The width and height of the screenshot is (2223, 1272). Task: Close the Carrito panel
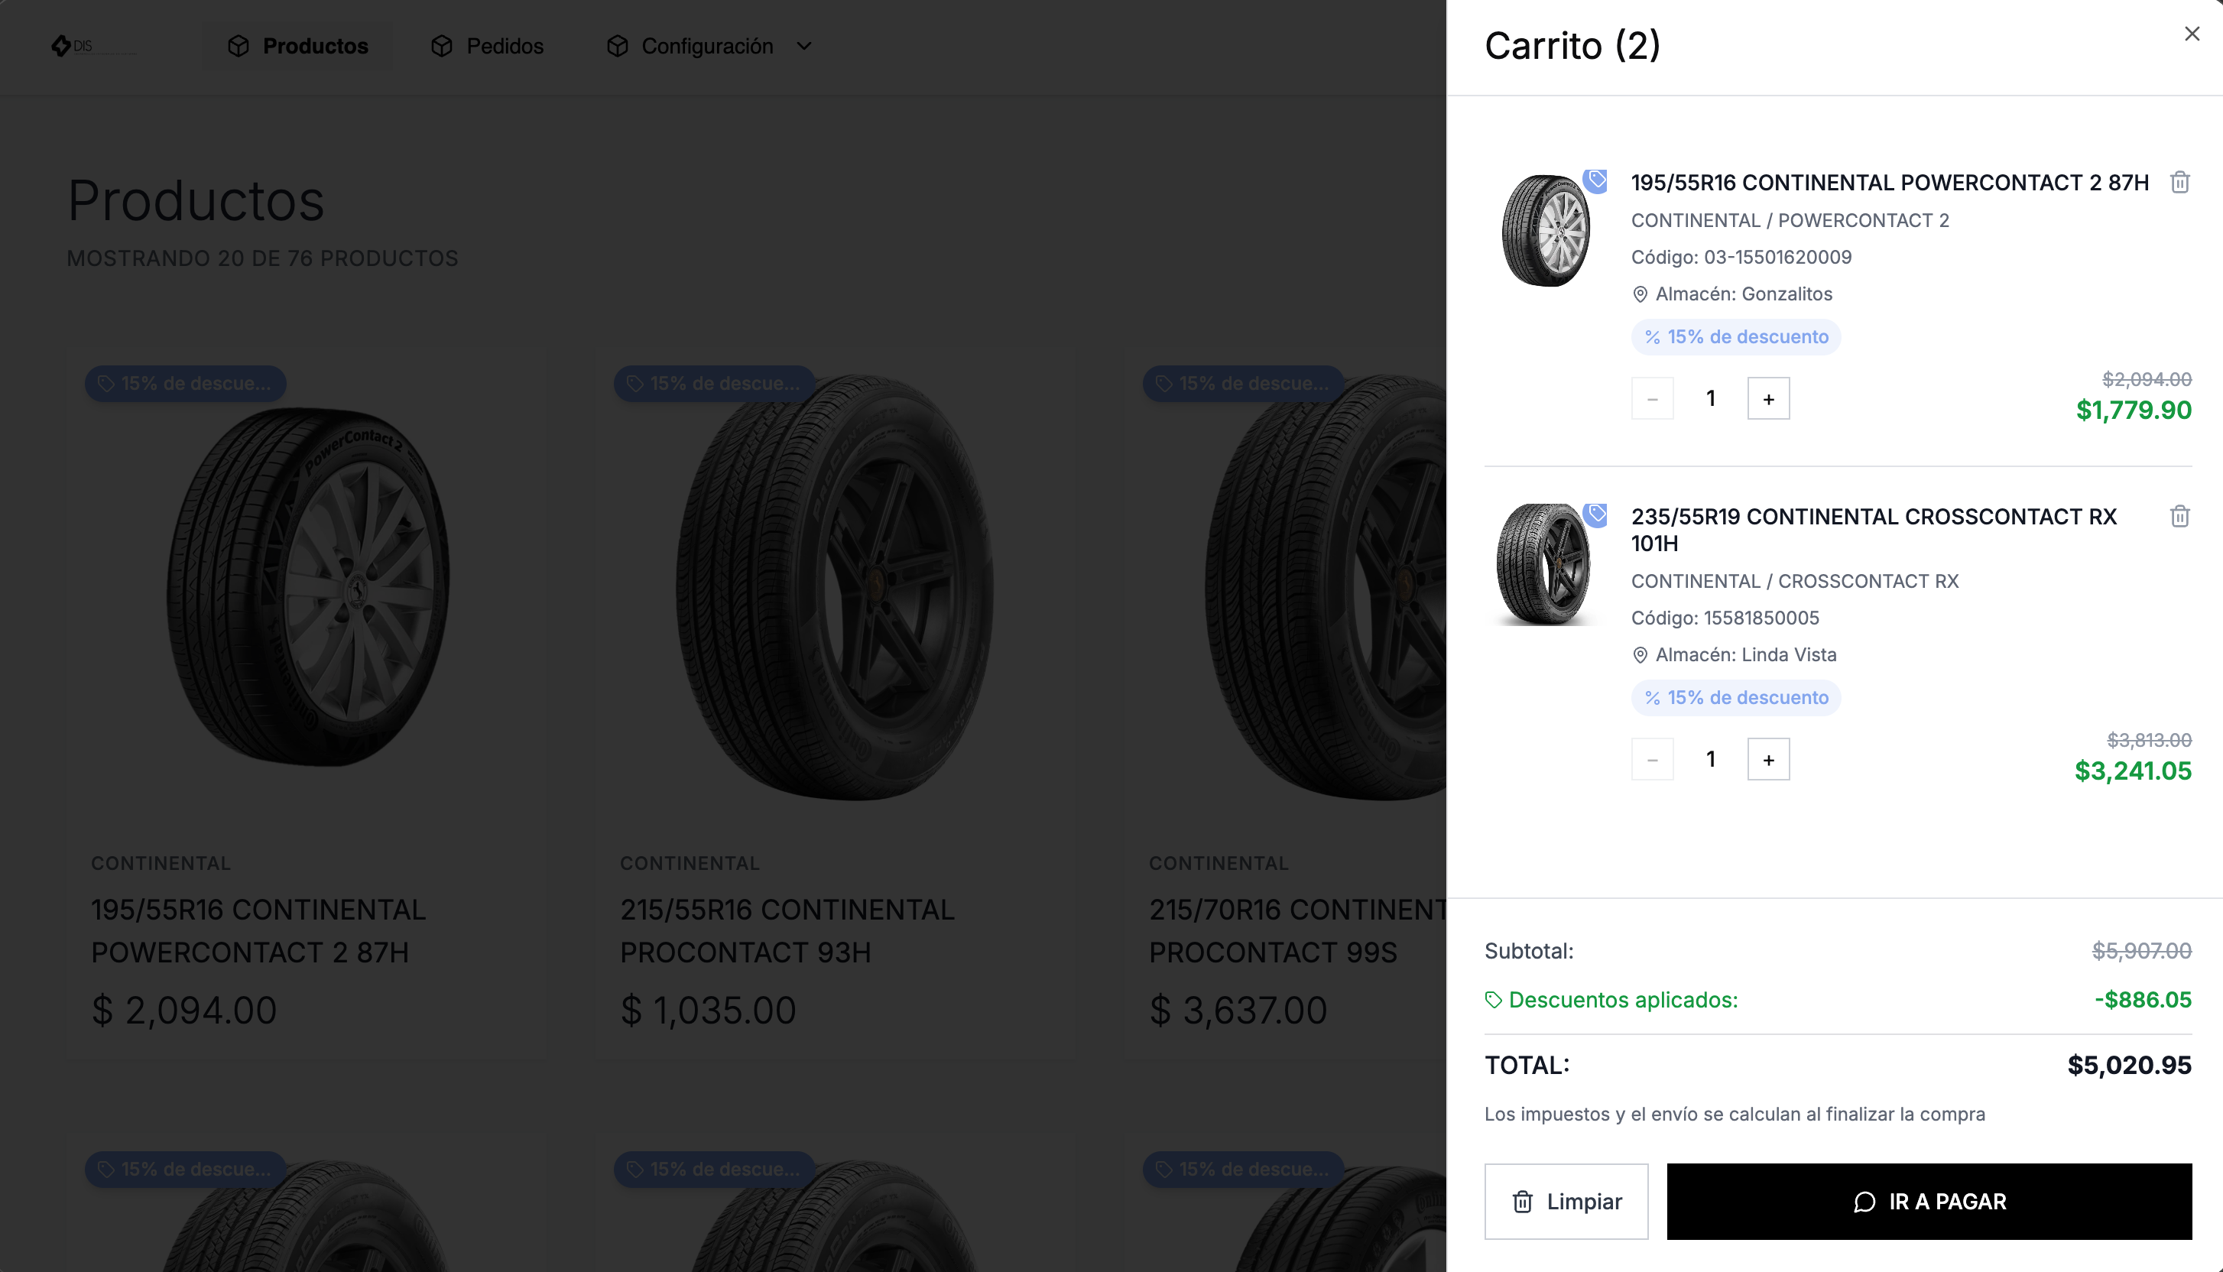tap(2192, 34)
